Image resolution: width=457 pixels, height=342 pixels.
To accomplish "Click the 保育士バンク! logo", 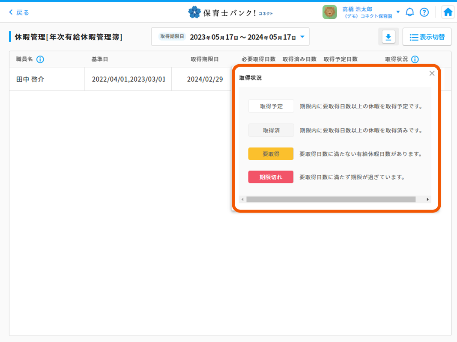I will tap(230, 12).
